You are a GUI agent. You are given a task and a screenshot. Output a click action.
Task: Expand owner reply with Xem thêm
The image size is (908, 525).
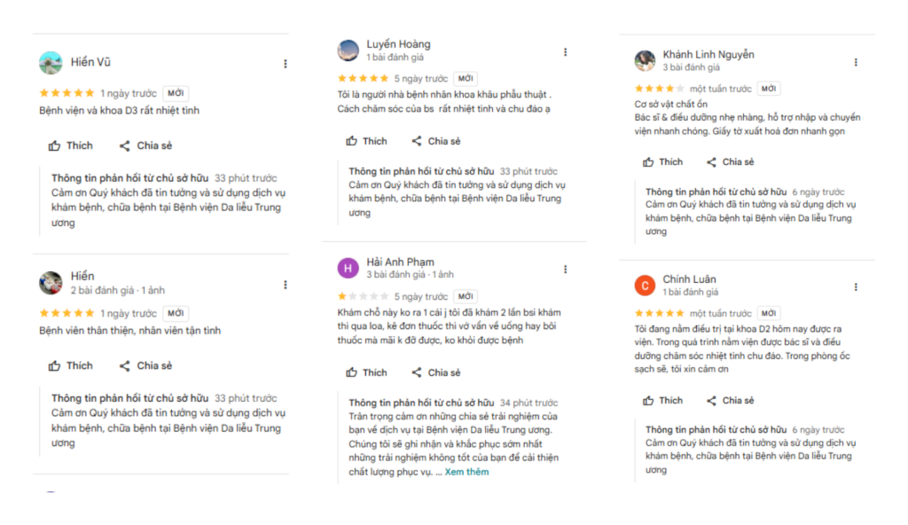coord(466,472)
